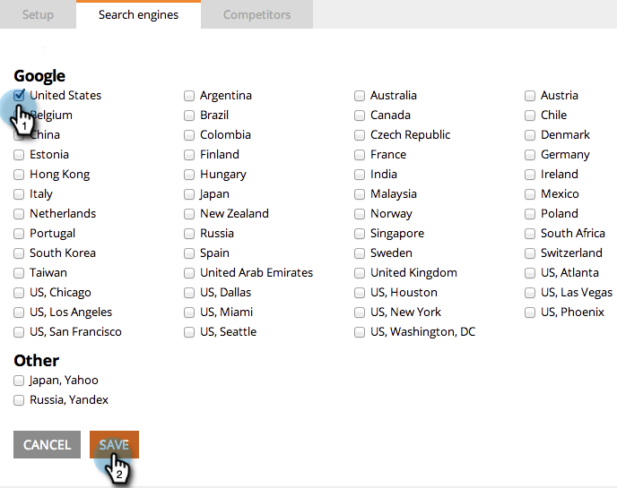Tick the US, Washington, DC checkbox
The width and height of the screenshot is (617, 488).
(360, 332)
